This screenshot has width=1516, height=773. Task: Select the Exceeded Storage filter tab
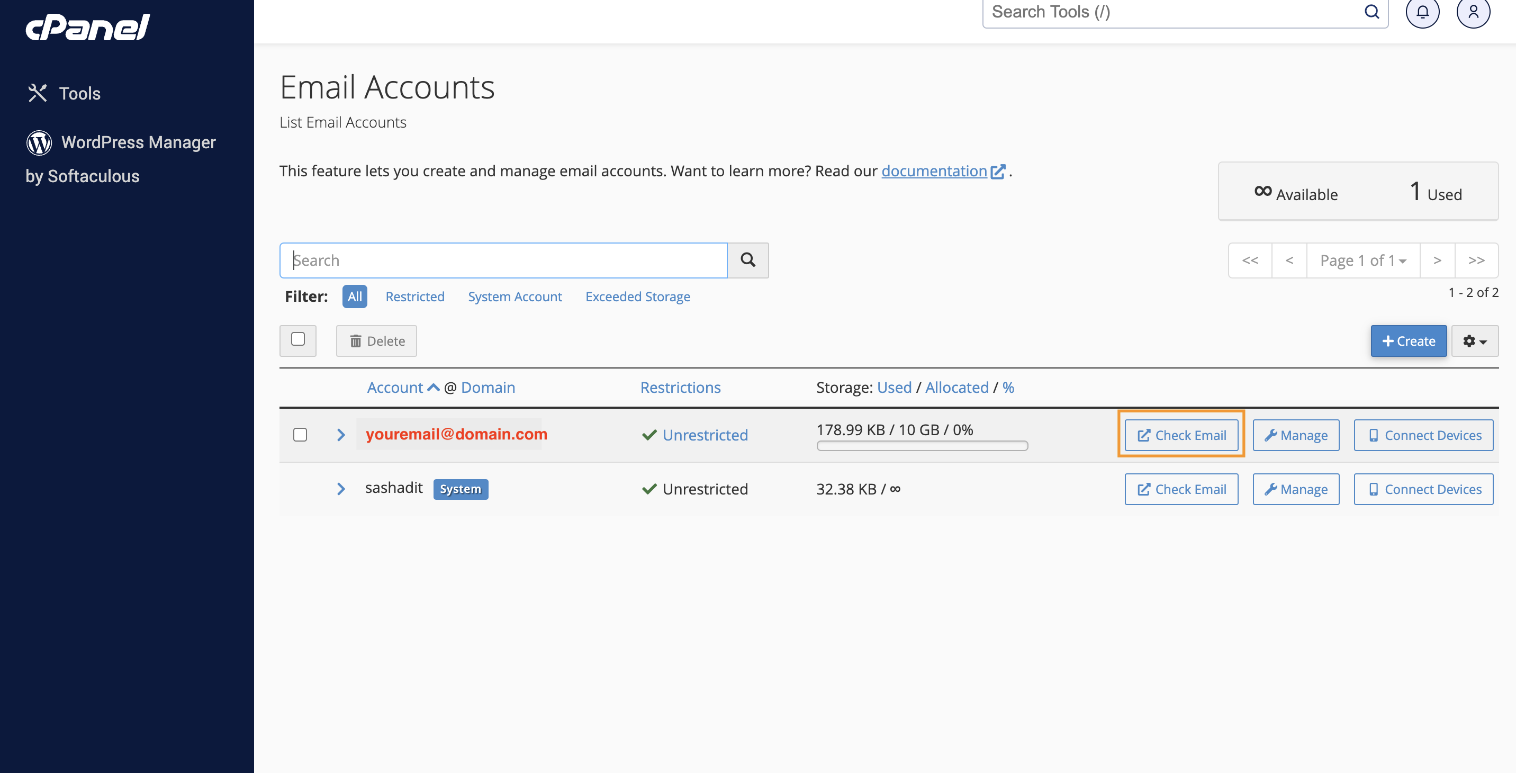(638, 296)
